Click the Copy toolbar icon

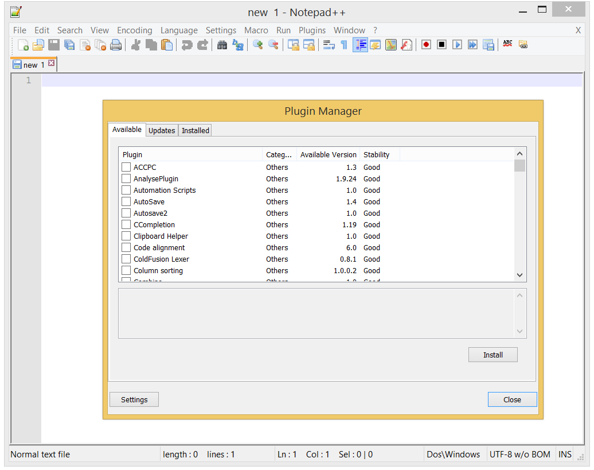151,45
